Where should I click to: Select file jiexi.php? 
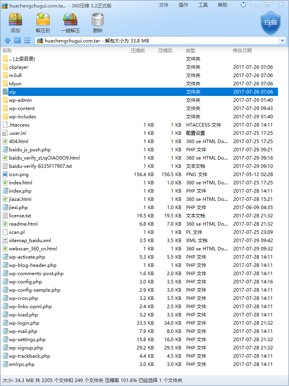139,207
